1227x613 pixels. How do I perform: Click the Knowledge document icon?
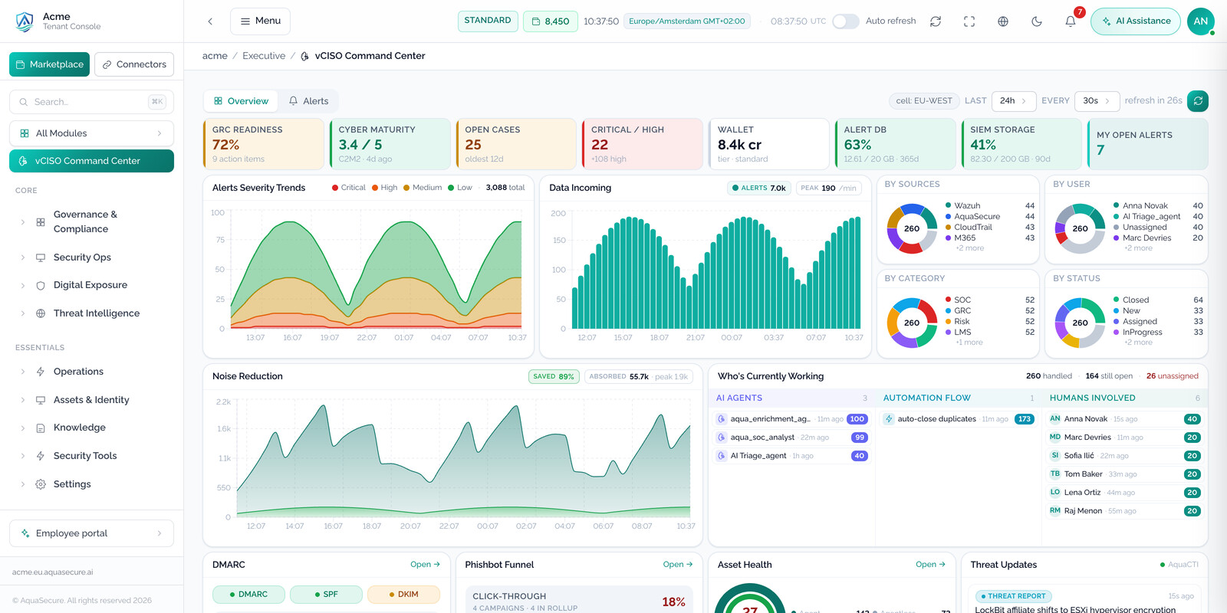coord(41,428)
